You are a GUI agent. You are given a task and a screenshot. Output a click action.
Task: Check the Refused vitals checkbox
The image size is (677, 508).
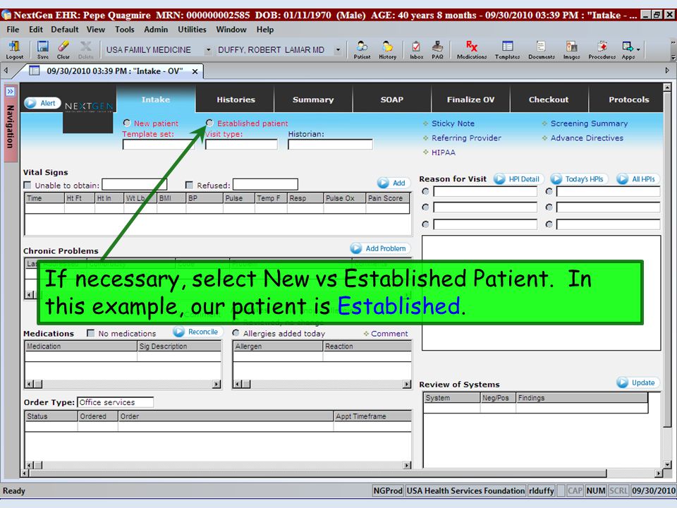coord(189,186)
